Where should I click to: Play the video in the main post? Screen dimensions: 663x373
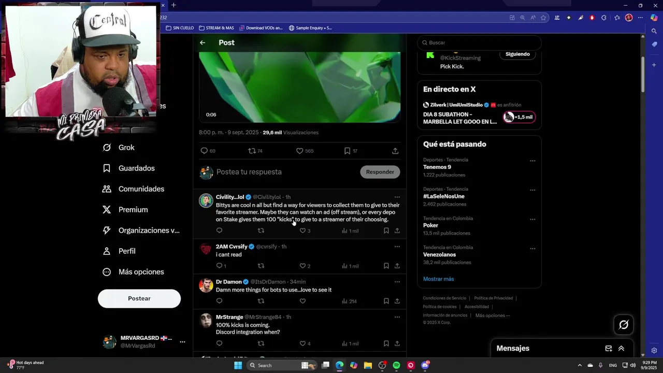[299, 87]
